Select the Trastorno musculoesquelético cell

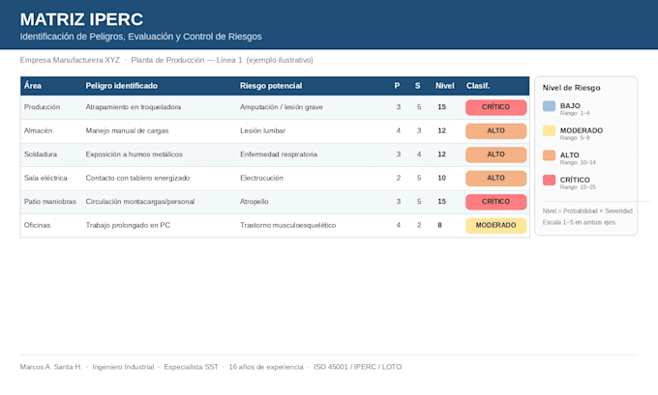pyautogui.click(x=288, y=225)
